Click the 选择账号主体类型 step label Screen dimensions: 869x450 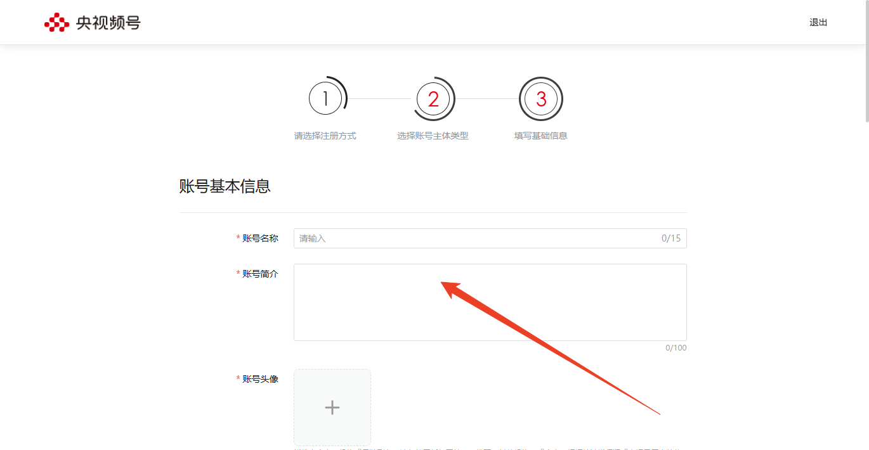click(x=433, y=136)
